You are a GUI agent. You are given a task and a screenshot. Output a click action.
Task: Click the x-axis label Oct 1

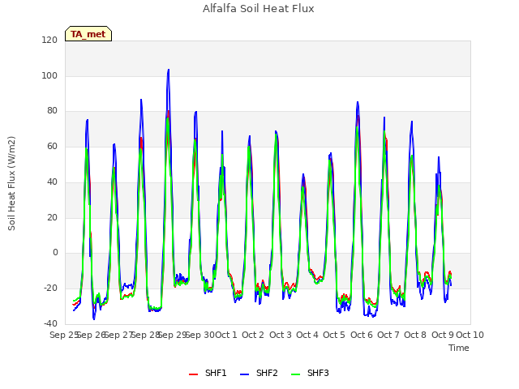(226, 335)
